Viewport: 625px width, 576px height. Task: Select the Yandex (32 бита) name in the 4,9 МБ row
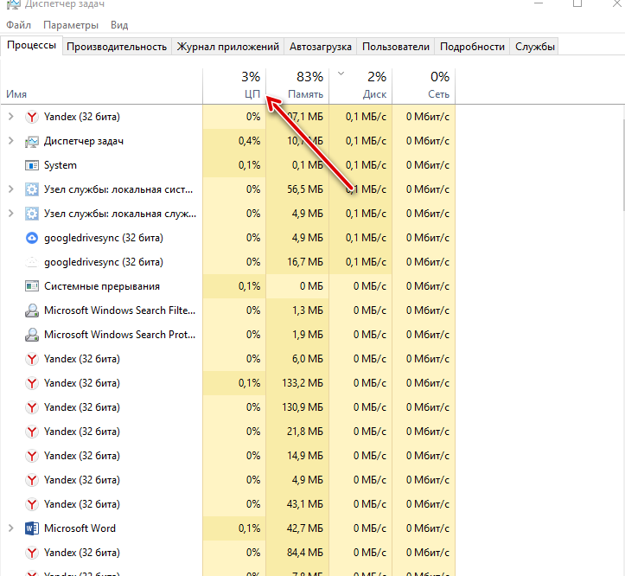click(x=82, y=480)
